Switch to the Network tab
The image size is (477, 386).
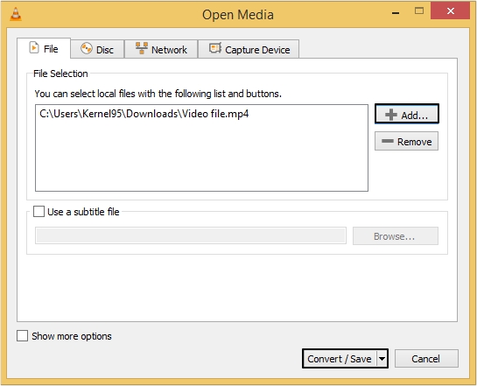tap(161, 49)
